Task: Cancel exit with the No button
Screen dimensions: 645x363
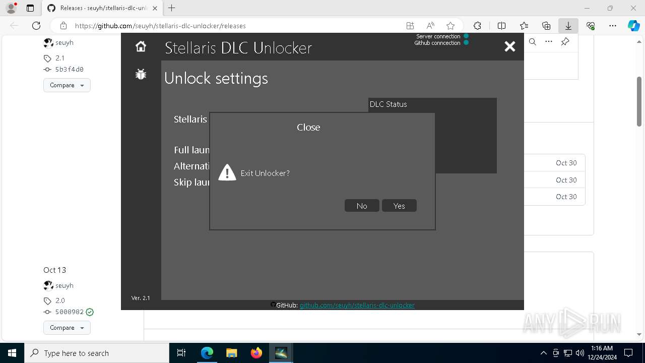Action: 362,206
